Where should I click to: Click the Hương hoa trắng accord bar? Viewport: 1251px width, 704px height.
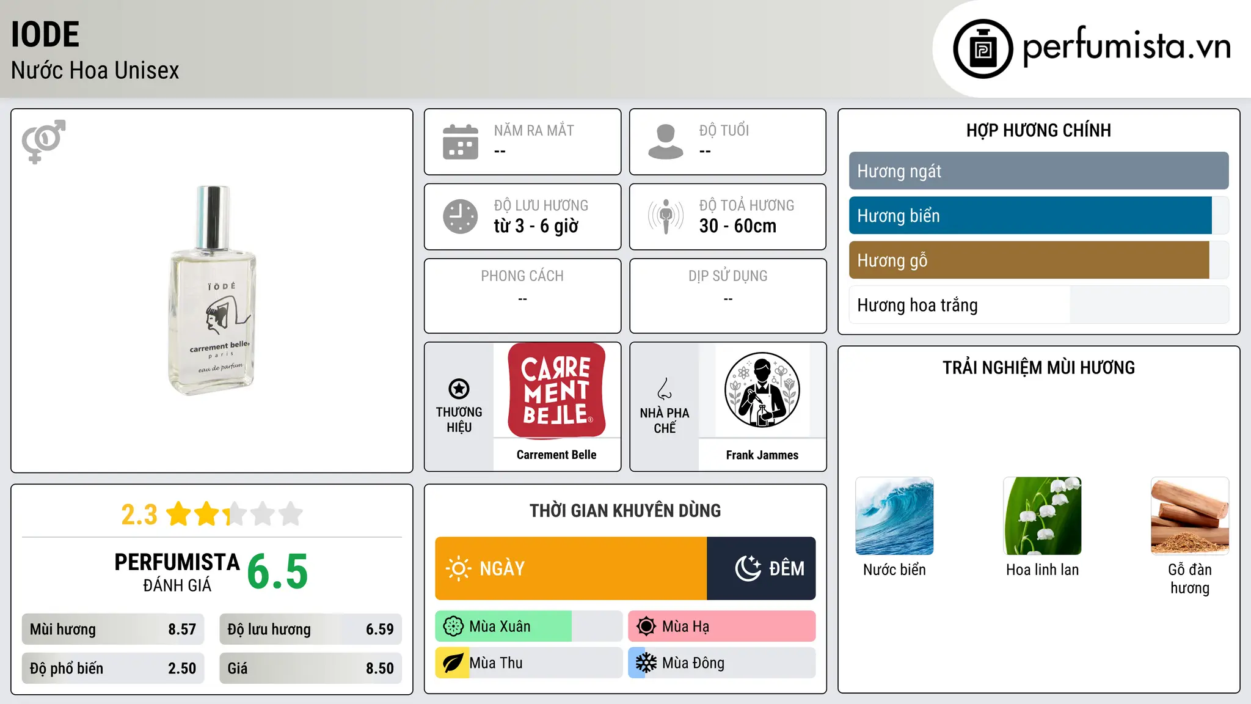click(x=1038, y=305)
